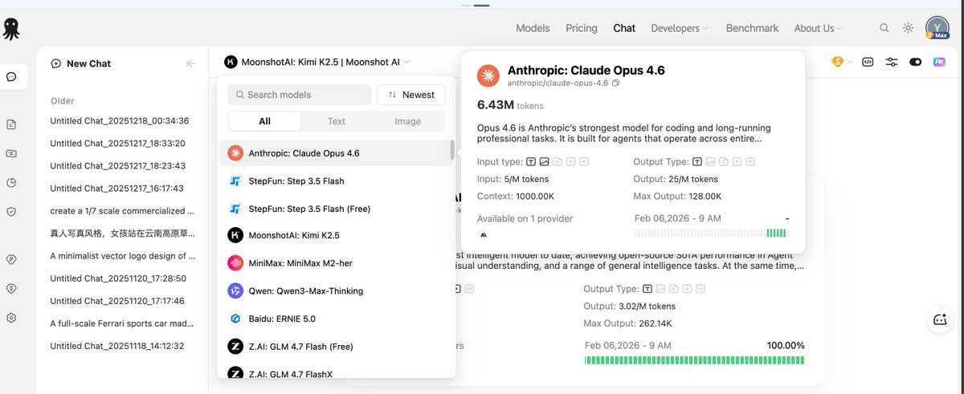
Task: Click the Claude Opus 4.6 orange logo in card
Action: tap(488, 75)
